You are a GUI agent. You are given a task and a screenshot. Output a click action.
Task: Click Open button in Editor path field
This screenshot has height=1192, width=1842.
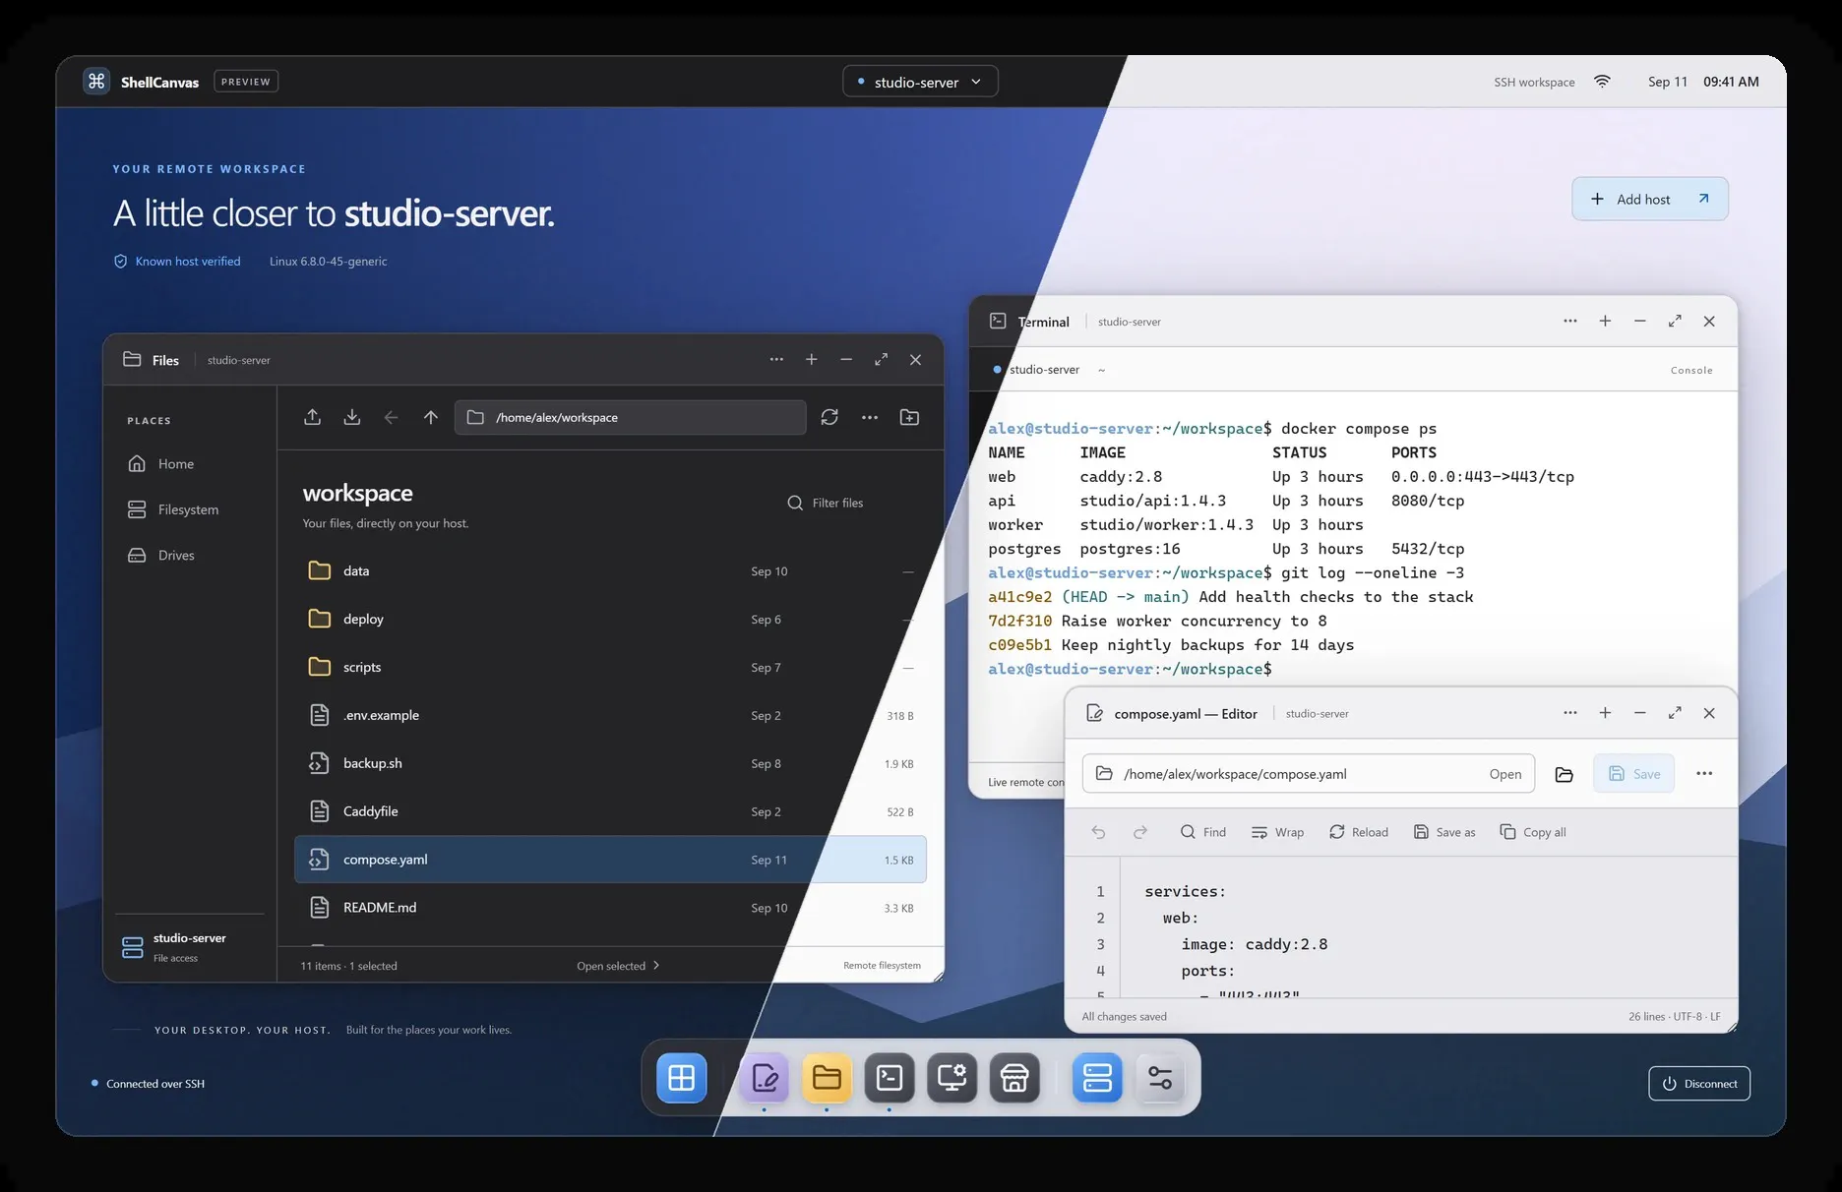click(1504, 774)
